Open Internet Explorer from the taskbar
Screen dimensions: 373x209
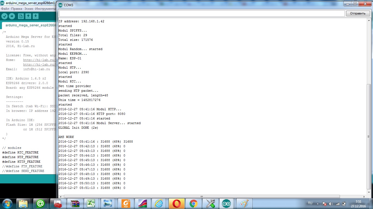[159, 204]
